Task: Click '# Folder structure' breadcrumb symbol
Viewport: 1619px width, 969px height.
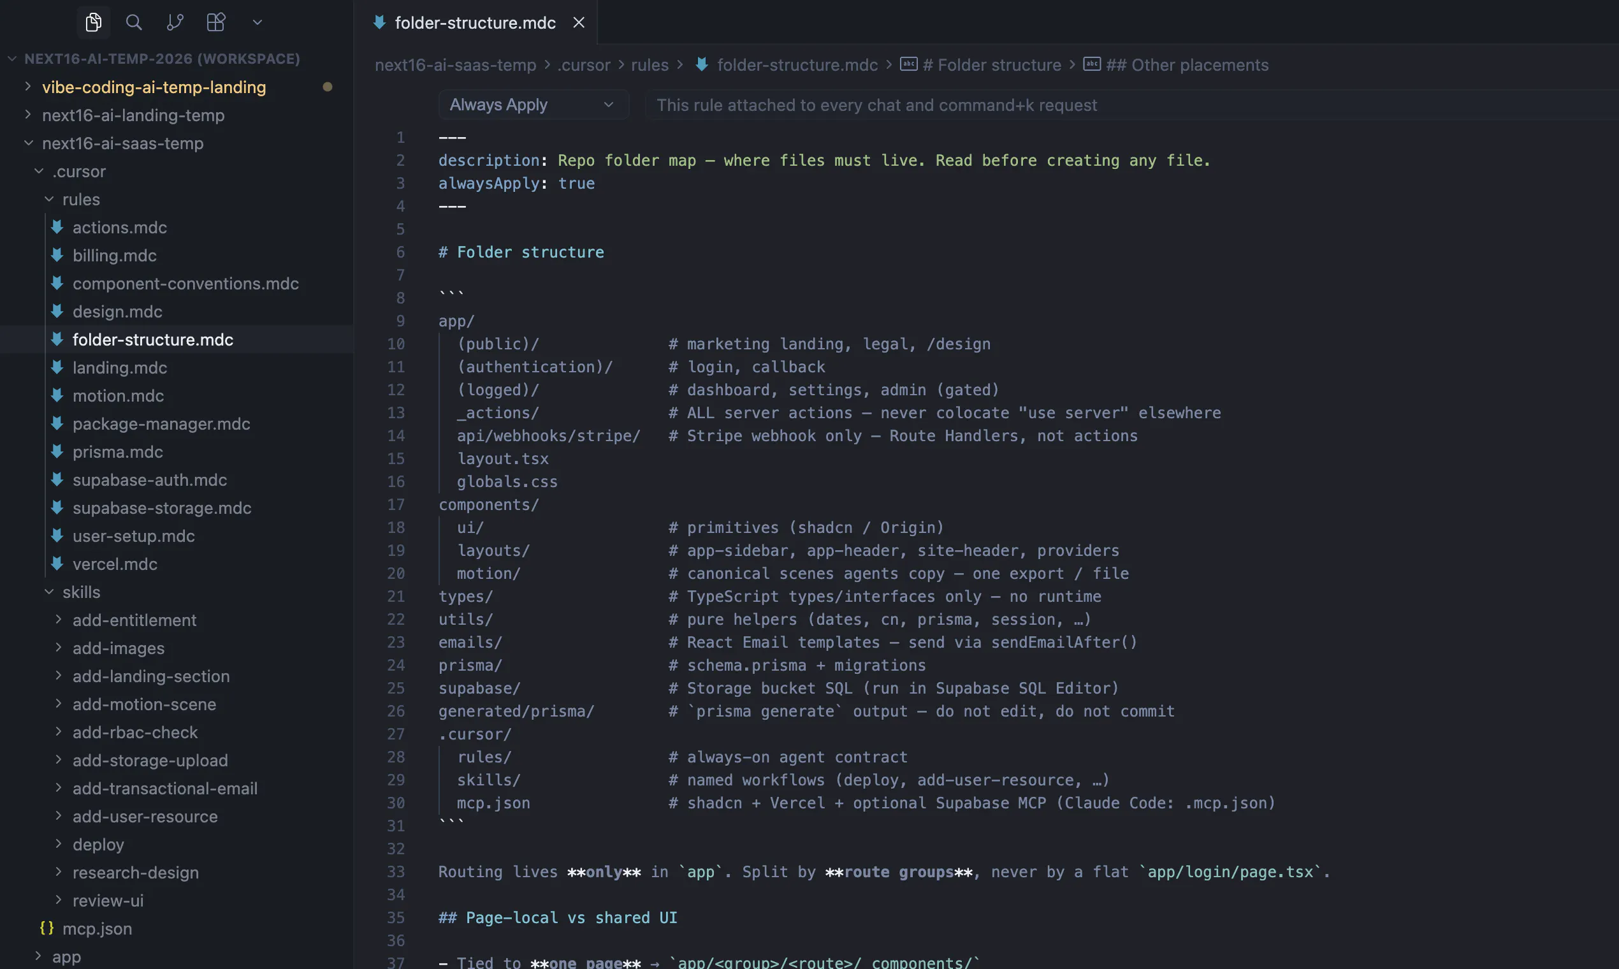Action: pyautogui.click(x=992, y=64)
